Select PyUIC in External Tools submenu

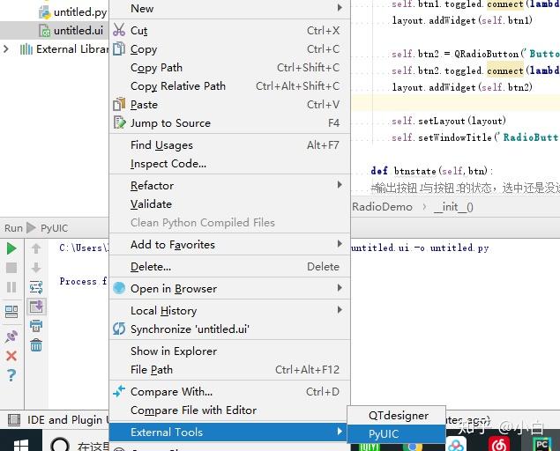(x=397, y=434)
